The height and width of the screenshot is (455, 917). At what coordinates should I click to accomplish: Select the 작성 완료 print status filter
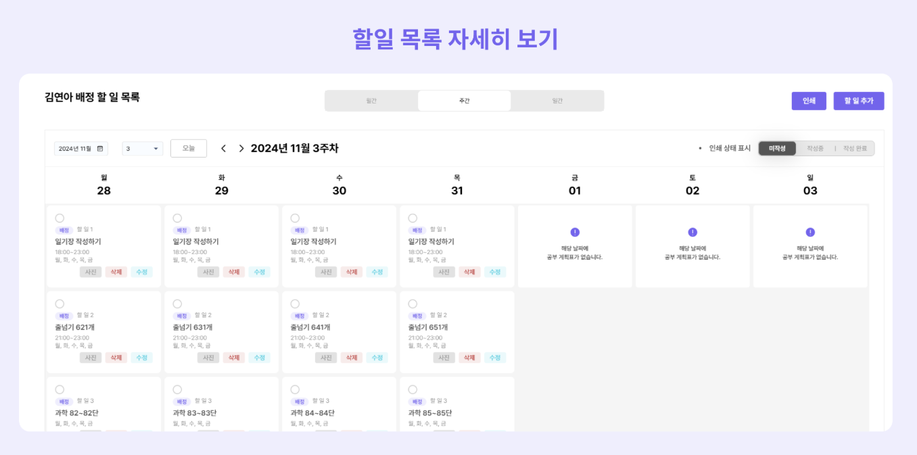[855, 148]
